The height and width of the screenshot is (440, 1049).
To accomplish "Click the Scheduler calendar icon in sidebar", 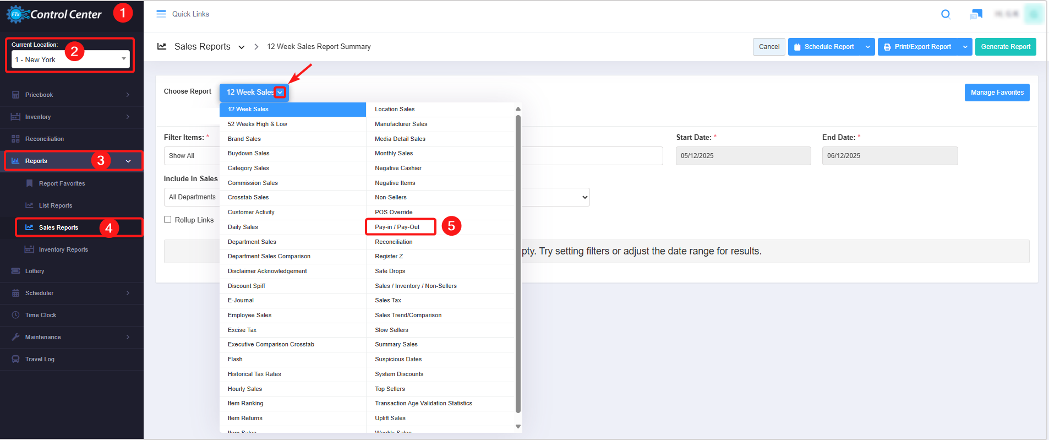I will point(15,293).
